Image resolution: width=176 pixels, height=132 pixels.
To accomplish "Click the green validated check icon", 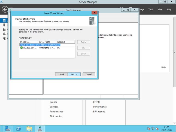I will [x=21, y=48].
